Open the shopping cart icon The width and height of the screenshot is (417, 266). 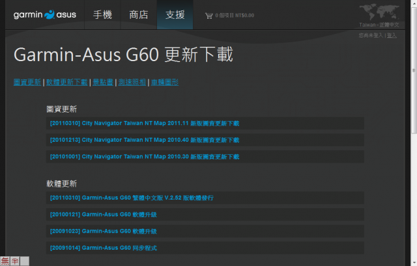208,16
